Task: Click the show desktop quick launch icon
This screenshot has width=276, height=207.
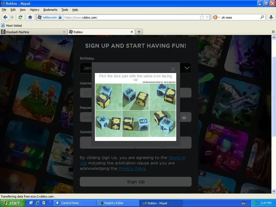Action: pyautogui.click(x=31, y=203)
